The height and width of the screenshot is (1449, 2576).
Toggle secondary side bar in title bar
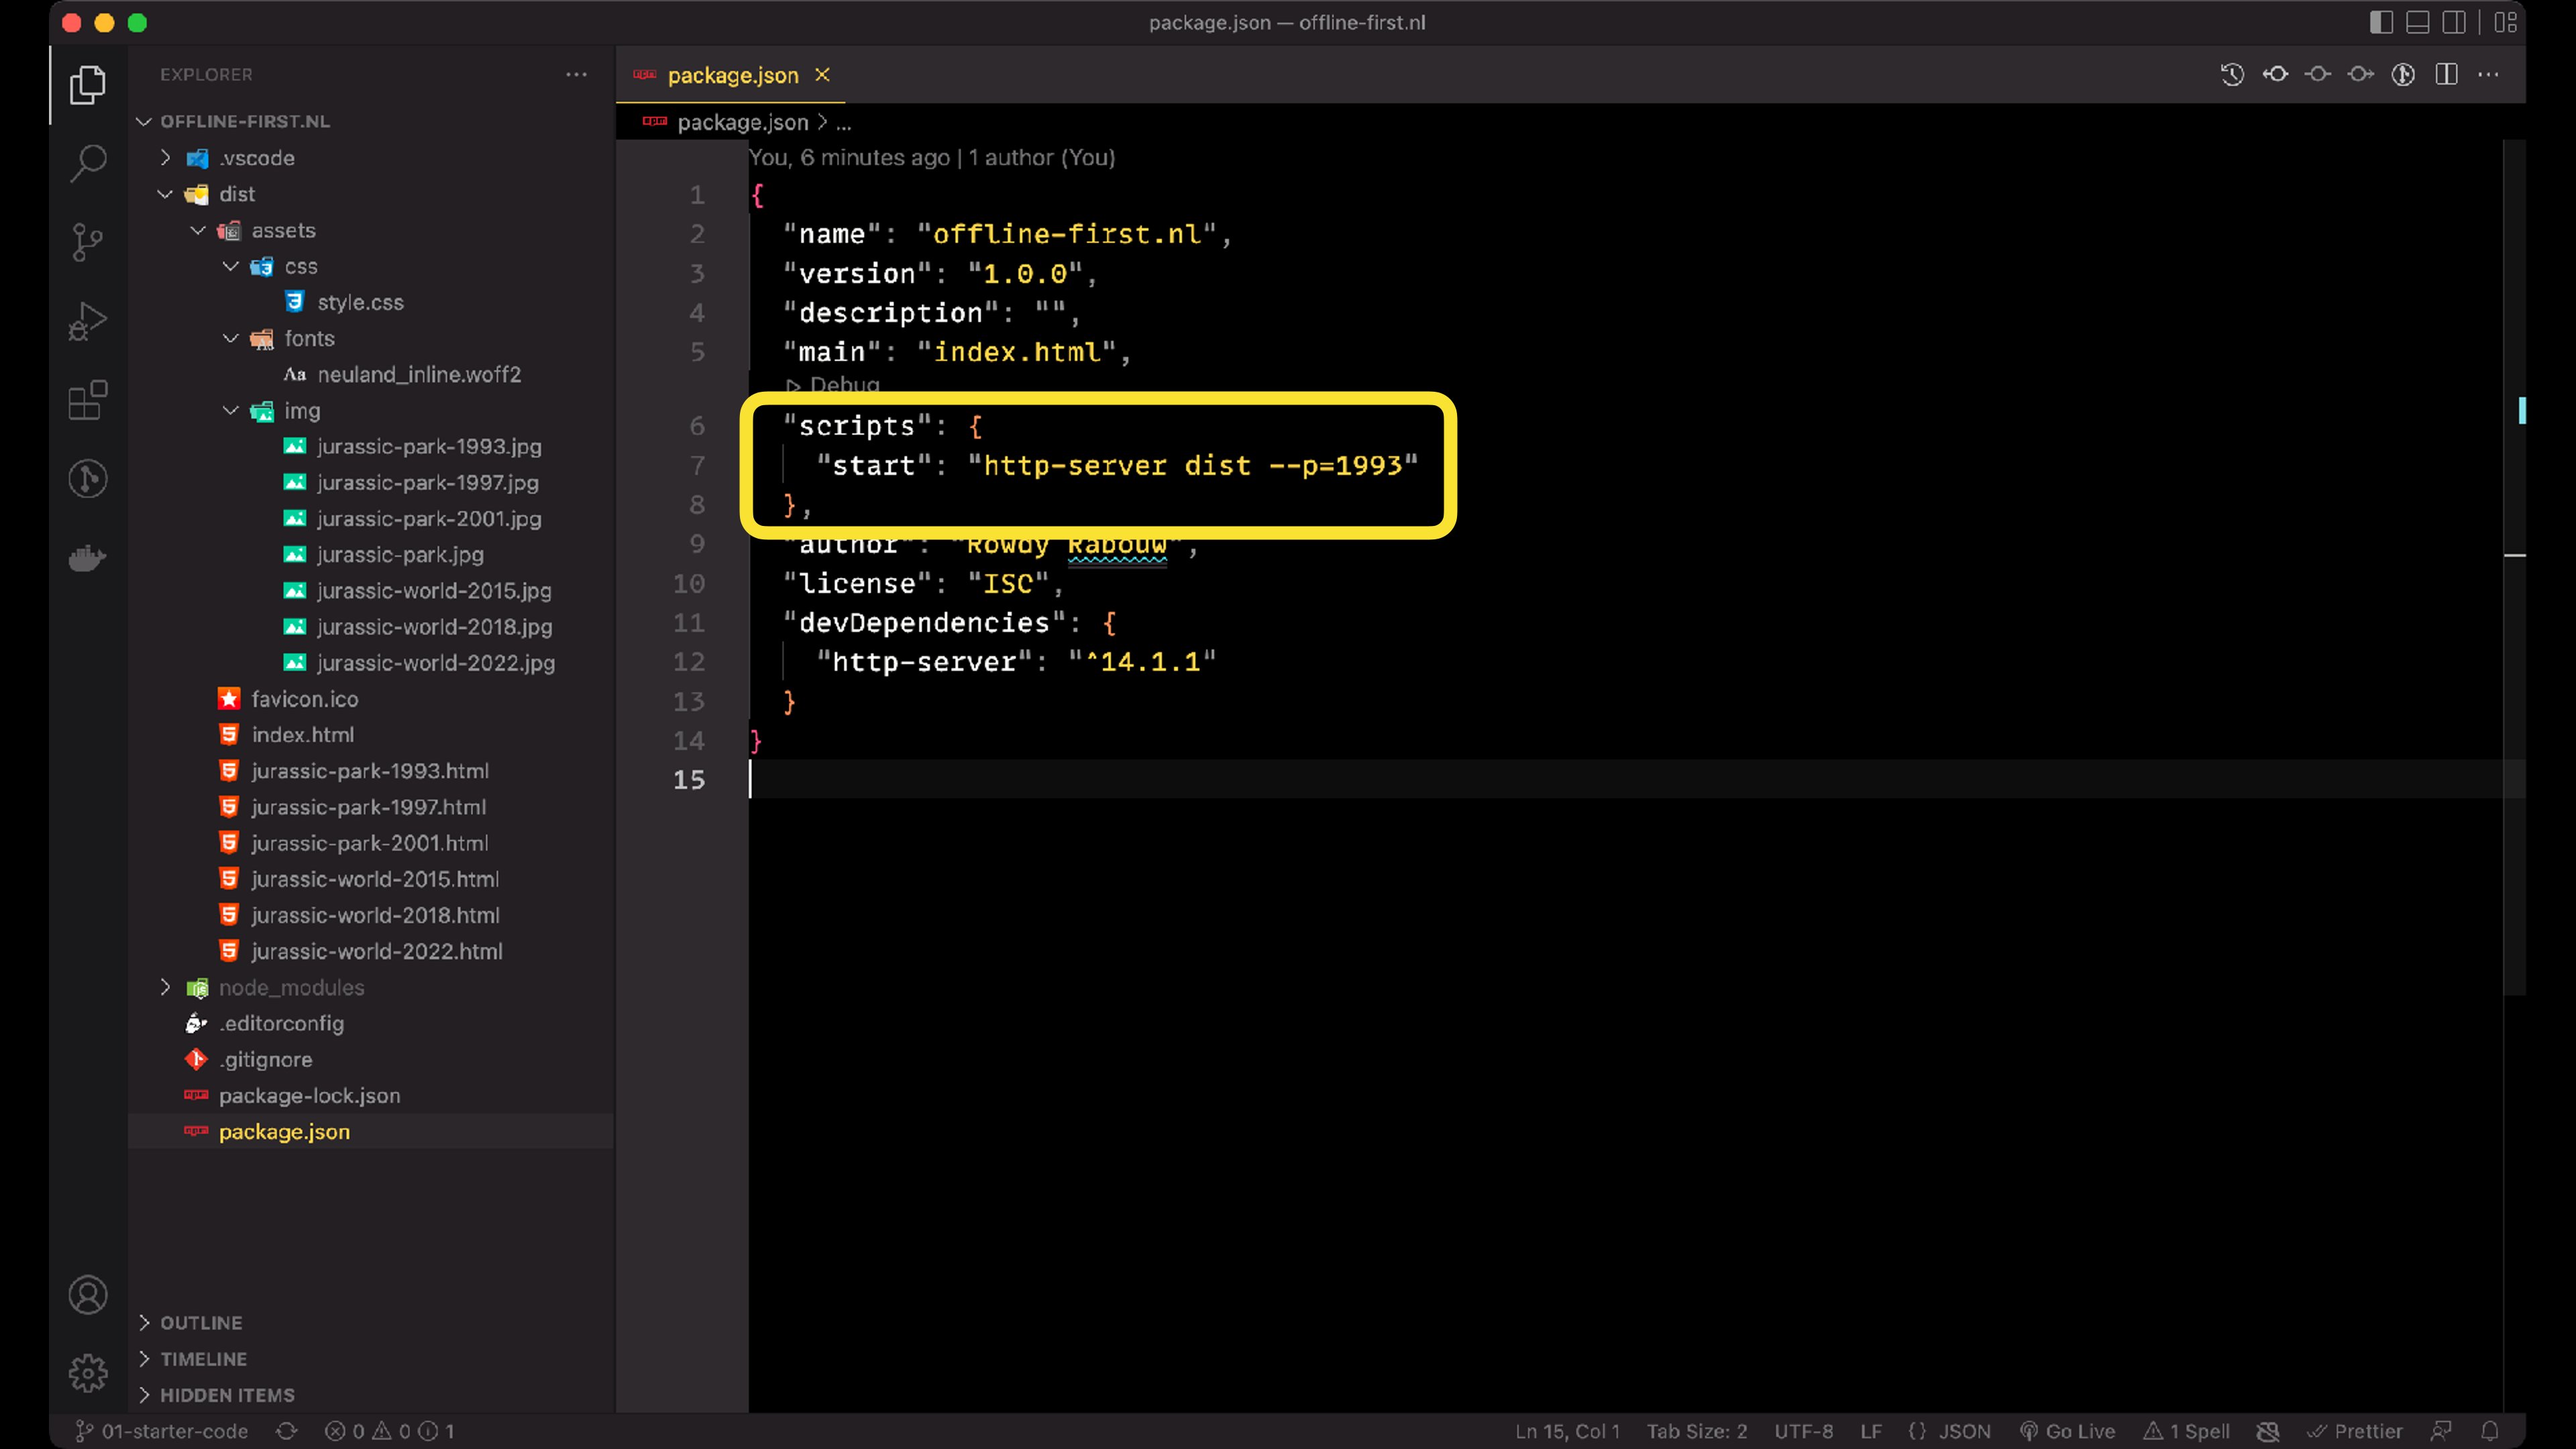point(2454,22)
